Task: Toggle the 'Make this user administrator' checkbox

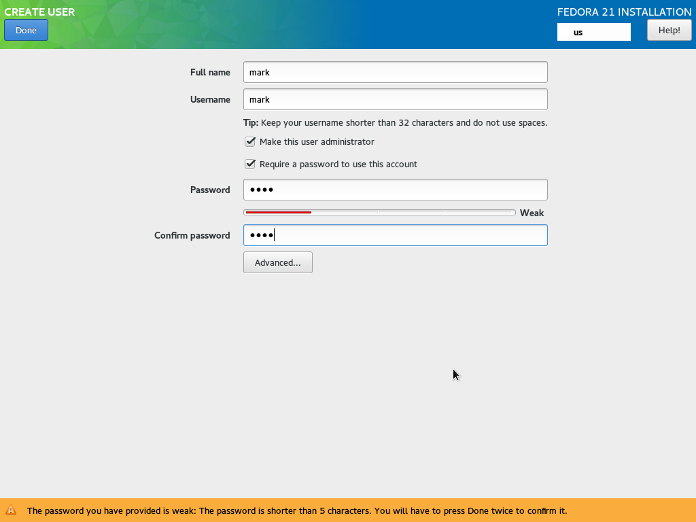Action: pos(250,142)
